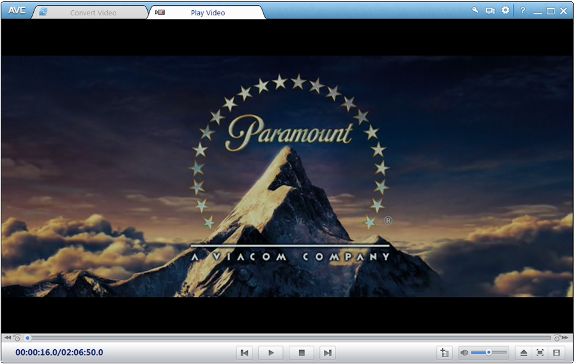The width and height of the screenshot is (575, 364).
Task: Switch to the Convert Video tab
Action: tap(90, 13)
